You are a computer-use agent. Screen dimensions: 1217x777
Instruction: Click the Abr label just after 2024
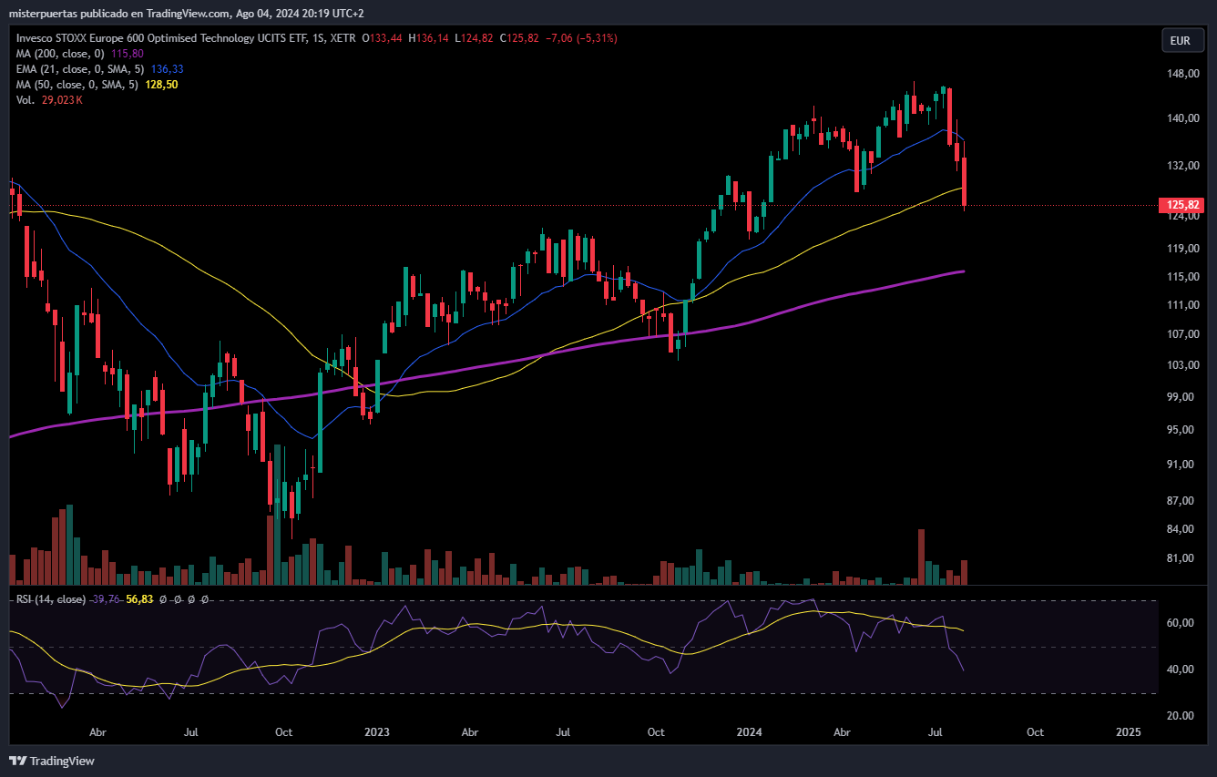click(843, 731)
